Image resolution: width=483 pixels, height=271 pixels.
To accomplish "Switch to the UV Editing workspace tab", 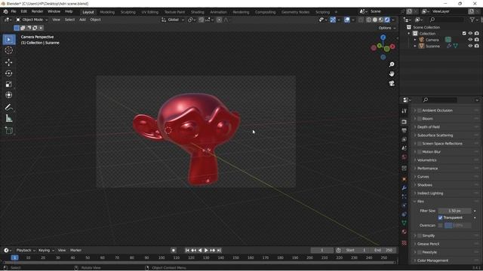I will click(150, 12).
